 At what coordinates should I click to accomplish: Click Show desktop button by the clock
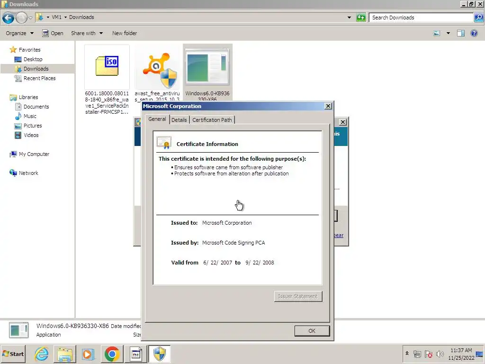click(480, 354)
